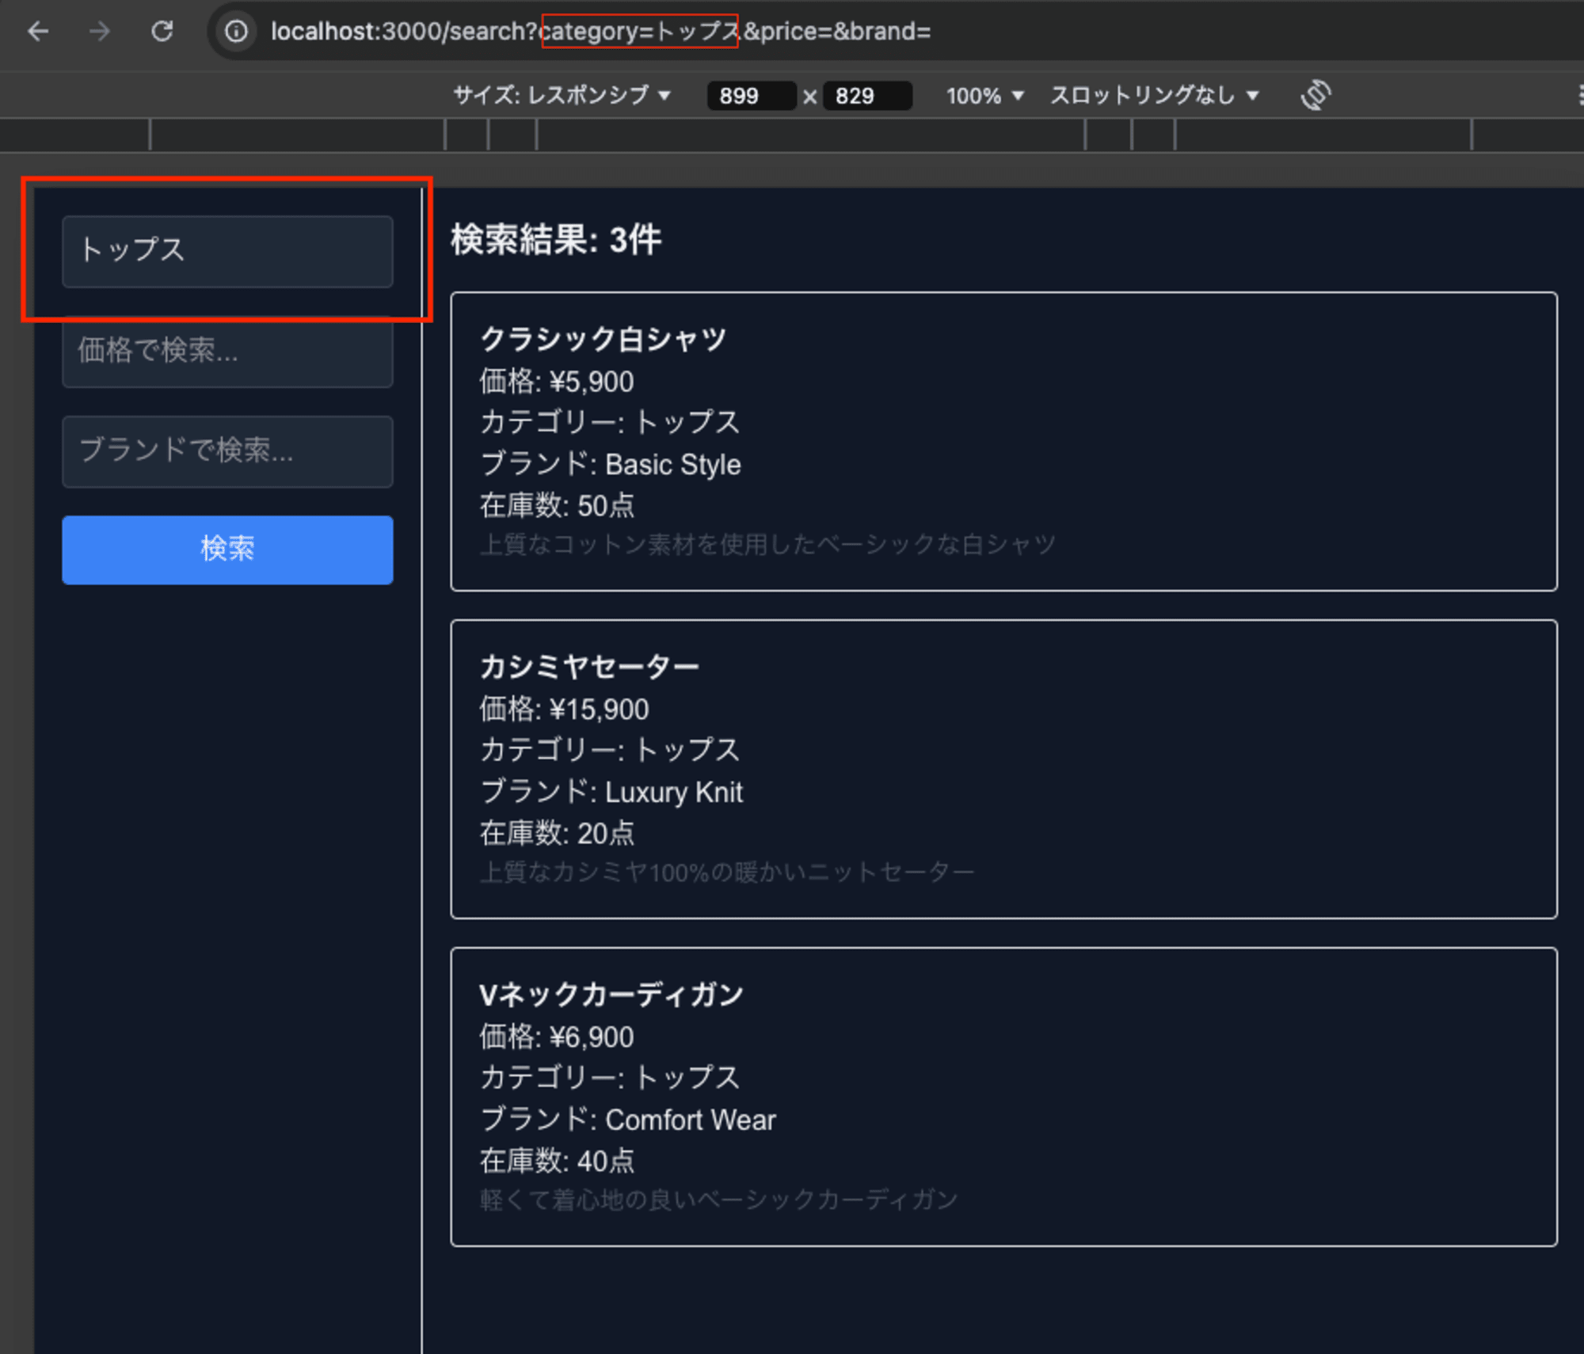Go forward with the browser forward arrow

pyautogui.click(x=100, y=32)
